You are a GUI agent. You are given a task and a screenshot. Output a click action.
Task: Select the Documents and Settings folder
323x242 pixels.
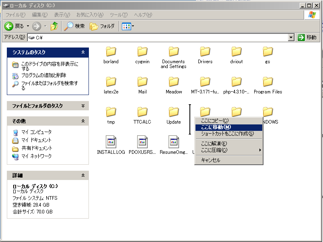(x=174, y=52)
